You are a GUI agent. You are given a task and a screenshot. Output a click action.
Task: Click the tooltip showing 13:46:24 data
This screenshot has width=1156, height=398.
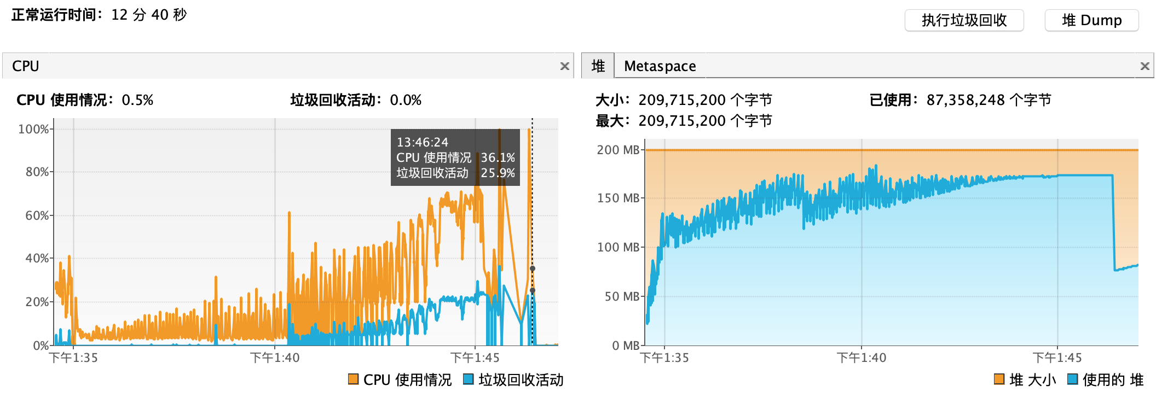point(455,157)
